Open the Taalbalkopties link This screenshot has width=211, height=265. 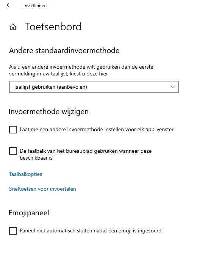(x=25, y=174)
